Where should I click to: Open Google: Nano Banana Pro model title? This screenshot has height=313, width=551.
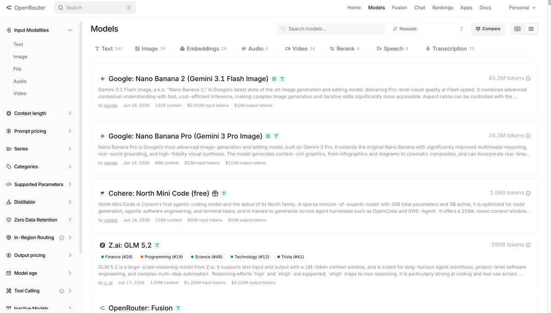[186, 136]
